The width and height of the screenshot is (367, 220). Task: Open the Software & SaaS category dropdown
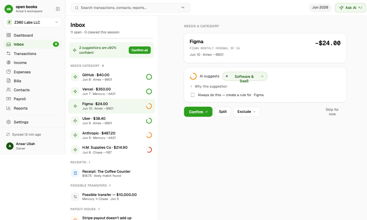[x=245, y=77]
